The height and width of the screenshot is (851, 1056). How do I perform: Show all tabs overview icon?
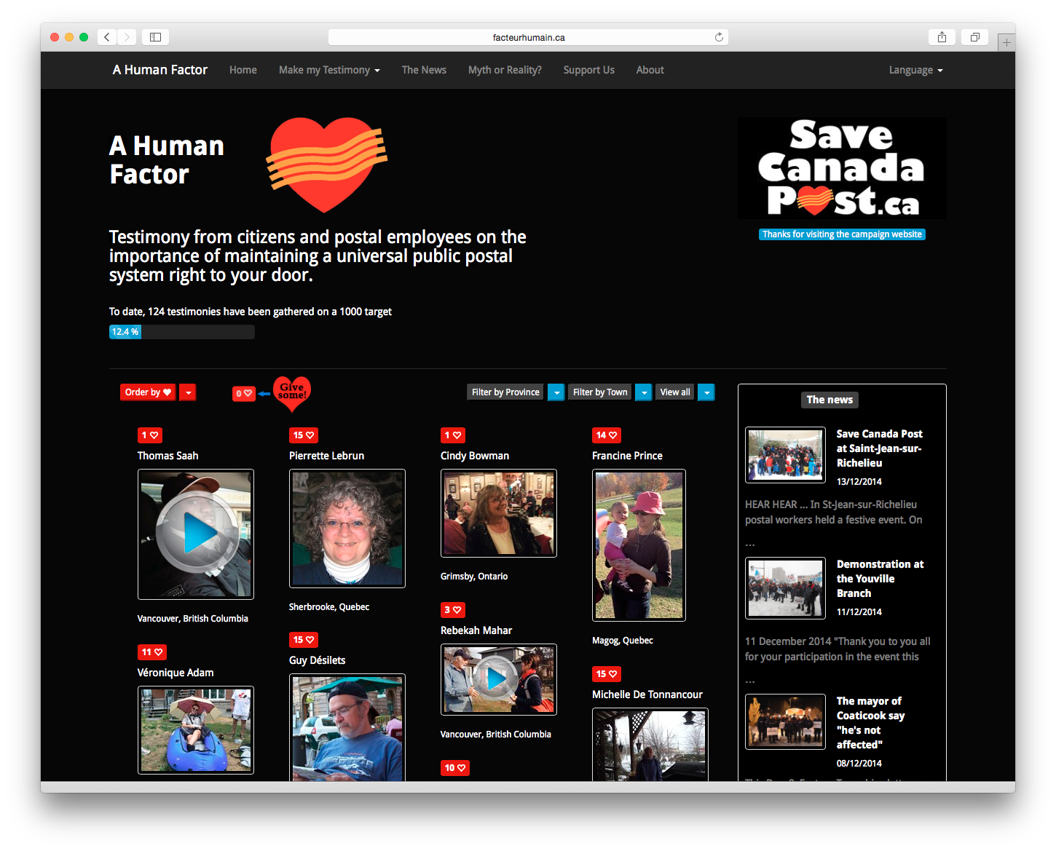pos(974,37)
